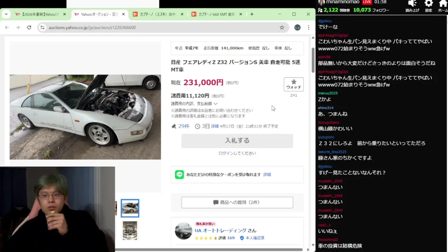Open a new browser tab
Viewport: 448px width, 252px height.
252,14
